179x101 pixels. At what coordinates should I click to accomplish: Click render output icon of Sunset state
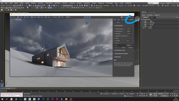pos(145,24)
